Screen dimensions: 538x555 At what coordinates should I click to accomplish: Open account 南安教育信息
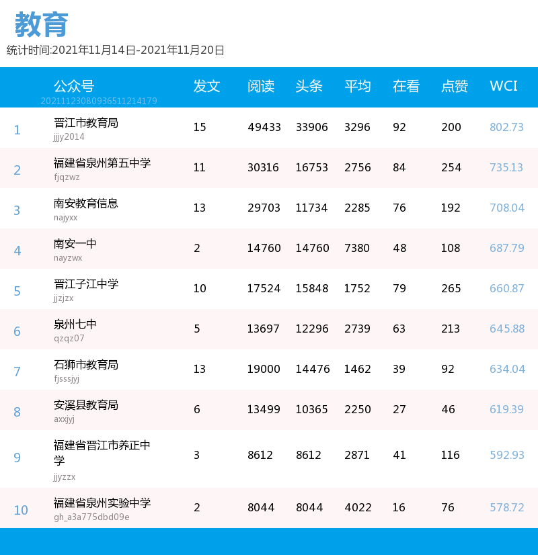pyautogui.click(x=85, y=204)
